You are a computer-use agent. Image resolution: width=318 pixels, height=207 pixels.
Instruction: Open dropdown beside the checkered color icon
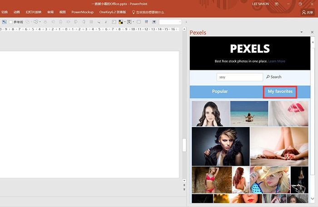click(x=125, y=22)
